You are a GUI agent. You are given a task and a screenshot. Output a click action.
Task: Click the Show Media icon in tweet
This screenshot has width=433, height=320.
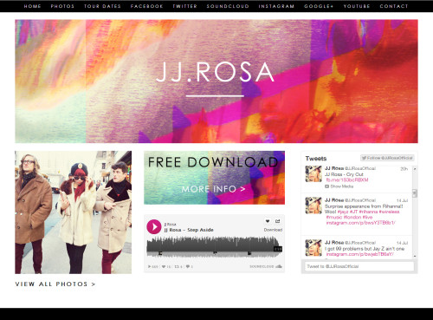[x=327, y=186]
